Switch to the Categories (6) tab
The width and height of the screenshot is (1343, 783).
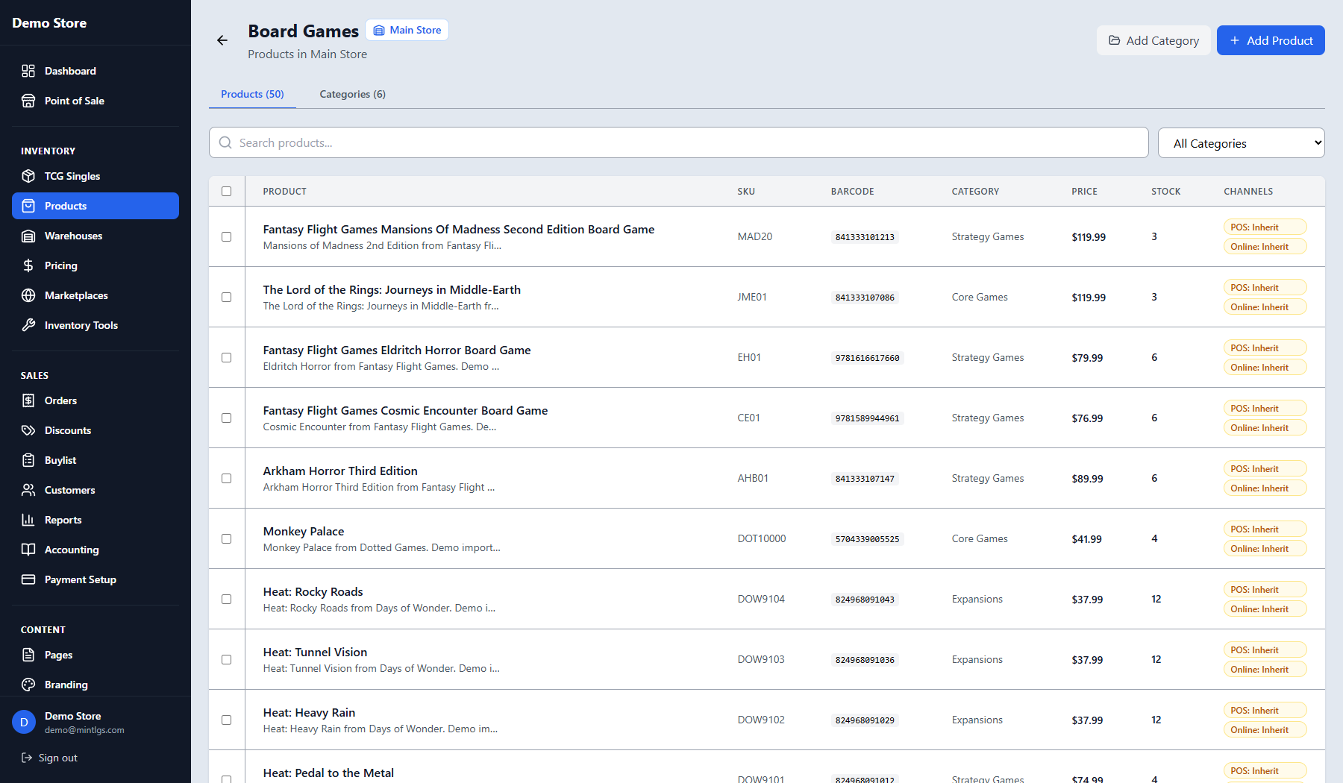pos(352,94)
